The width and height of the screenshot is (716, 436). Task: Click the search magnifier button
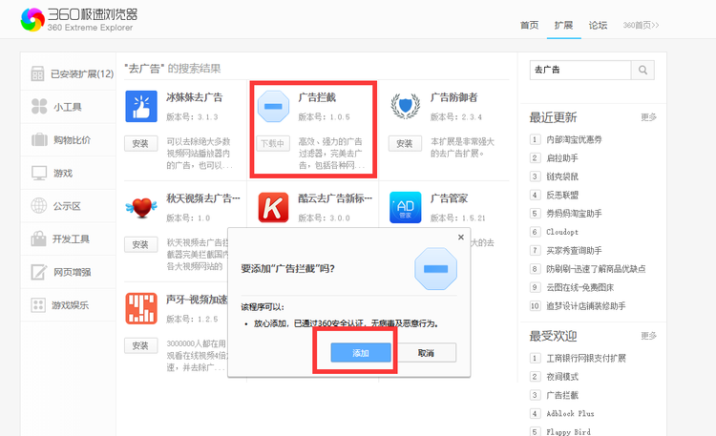(x=644, y=70)
